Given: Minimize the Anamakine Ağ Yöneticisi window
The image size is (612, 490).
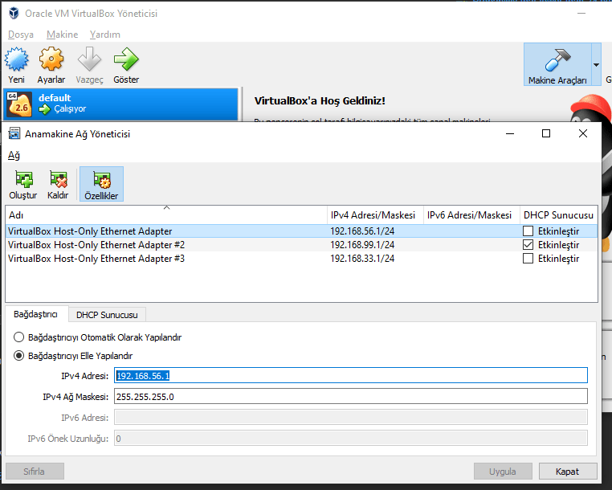Looking at the screenshot, I should pyautogui.click(x=510, y=133).
